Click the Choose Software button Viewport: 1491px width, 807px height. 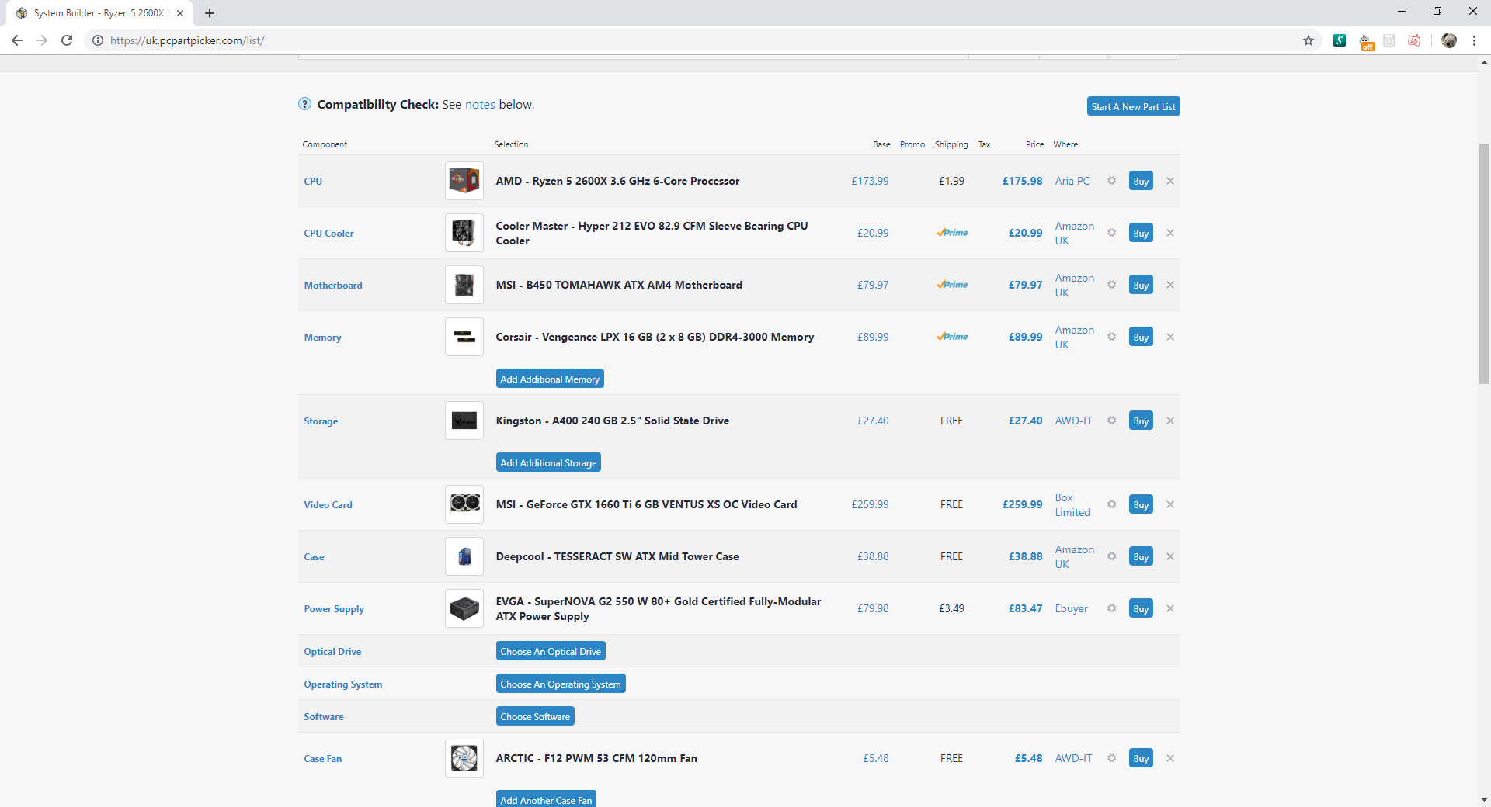coord(535,716)
